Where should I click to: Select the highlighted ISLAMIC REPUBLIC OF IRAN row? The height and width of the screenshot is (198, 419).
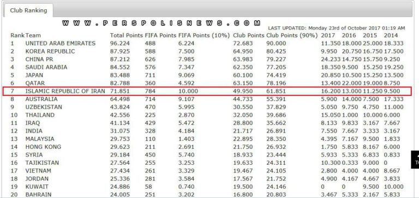[207, 91]
